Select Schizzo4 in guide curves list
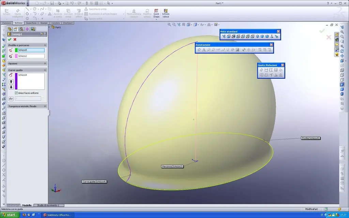 (23, 75)
